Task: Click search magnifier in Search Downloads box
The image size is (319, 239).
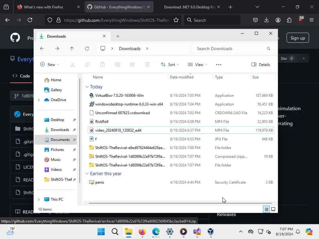Action: [x=268, y=49]
